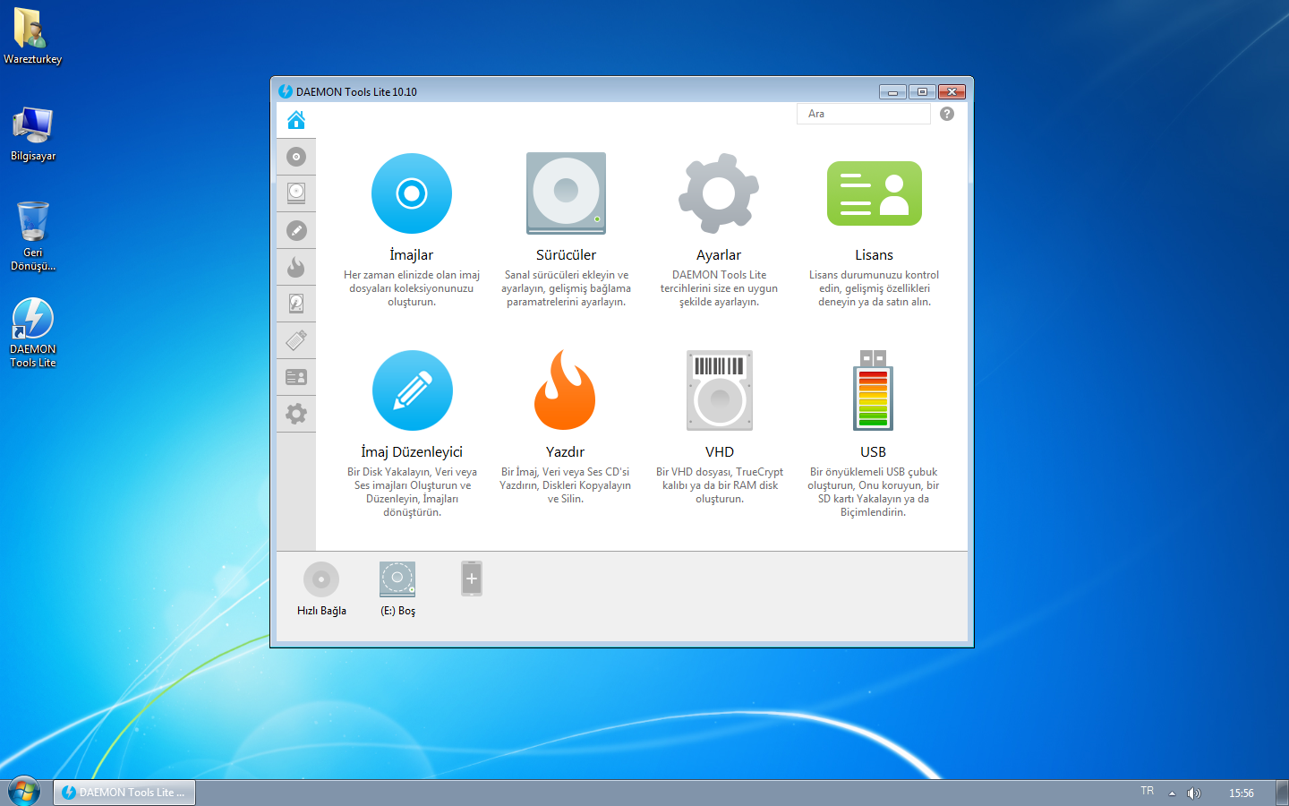Click the Sürücüler title text
Viewport: 1289px width, 806px height.
coord(566,255)
